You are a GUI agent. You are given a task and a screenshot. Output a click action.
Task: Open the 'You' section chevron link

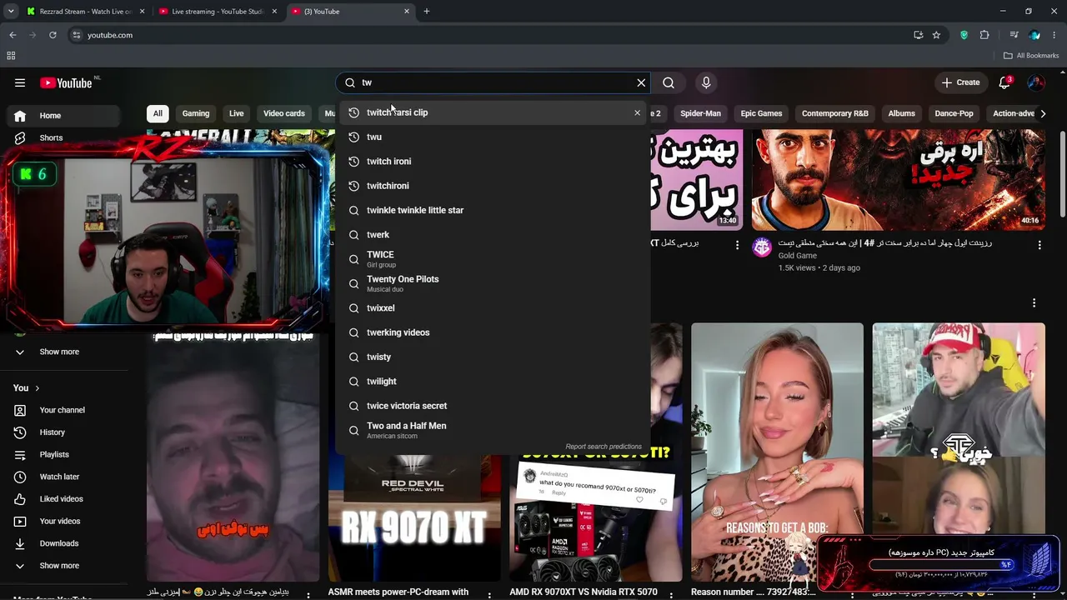[27, 388]
